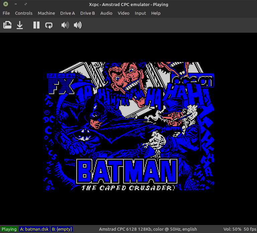Open the Controls menu

24,13
